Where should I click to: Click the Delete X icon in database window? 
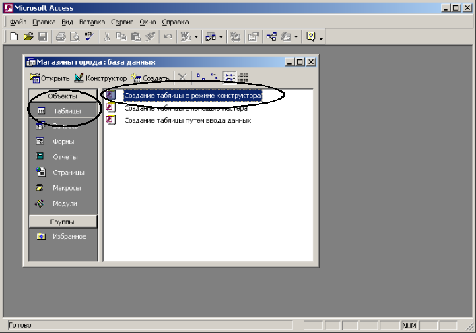tap(182, 78)
